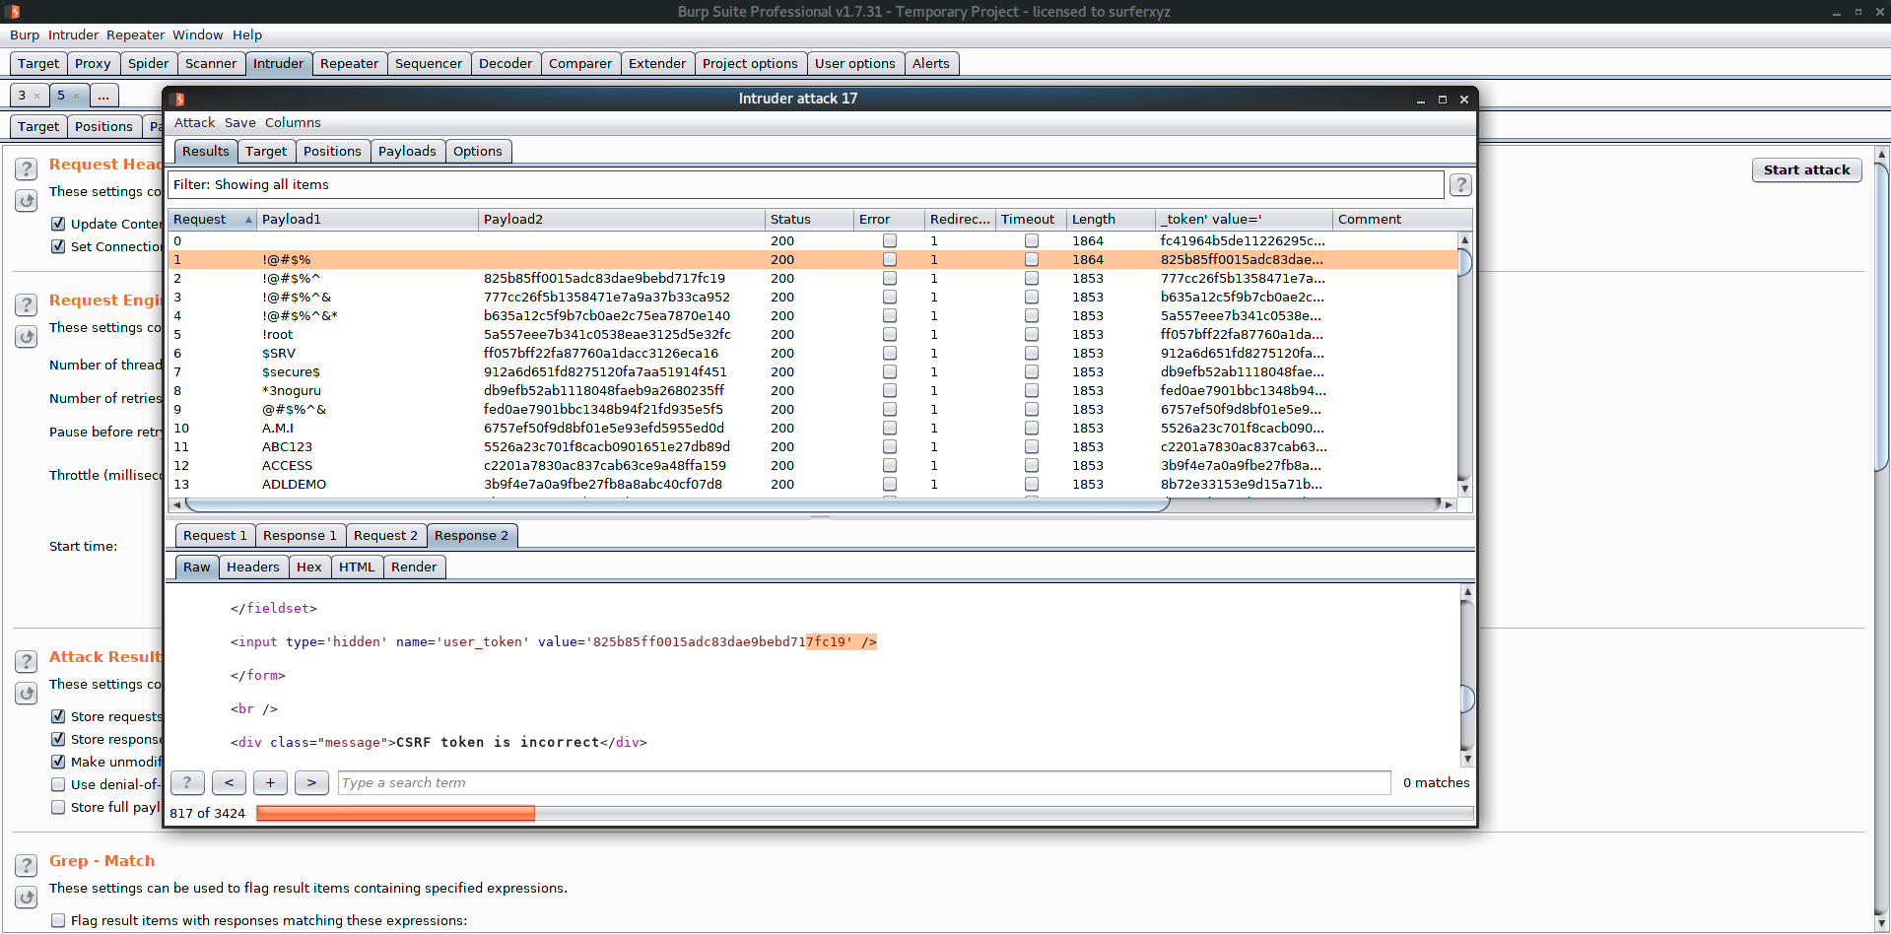This screenshot has width=1891, height=934.
Task: Open the Positions tab in main window
Action: pyautogui.click(x=103, y=126)
